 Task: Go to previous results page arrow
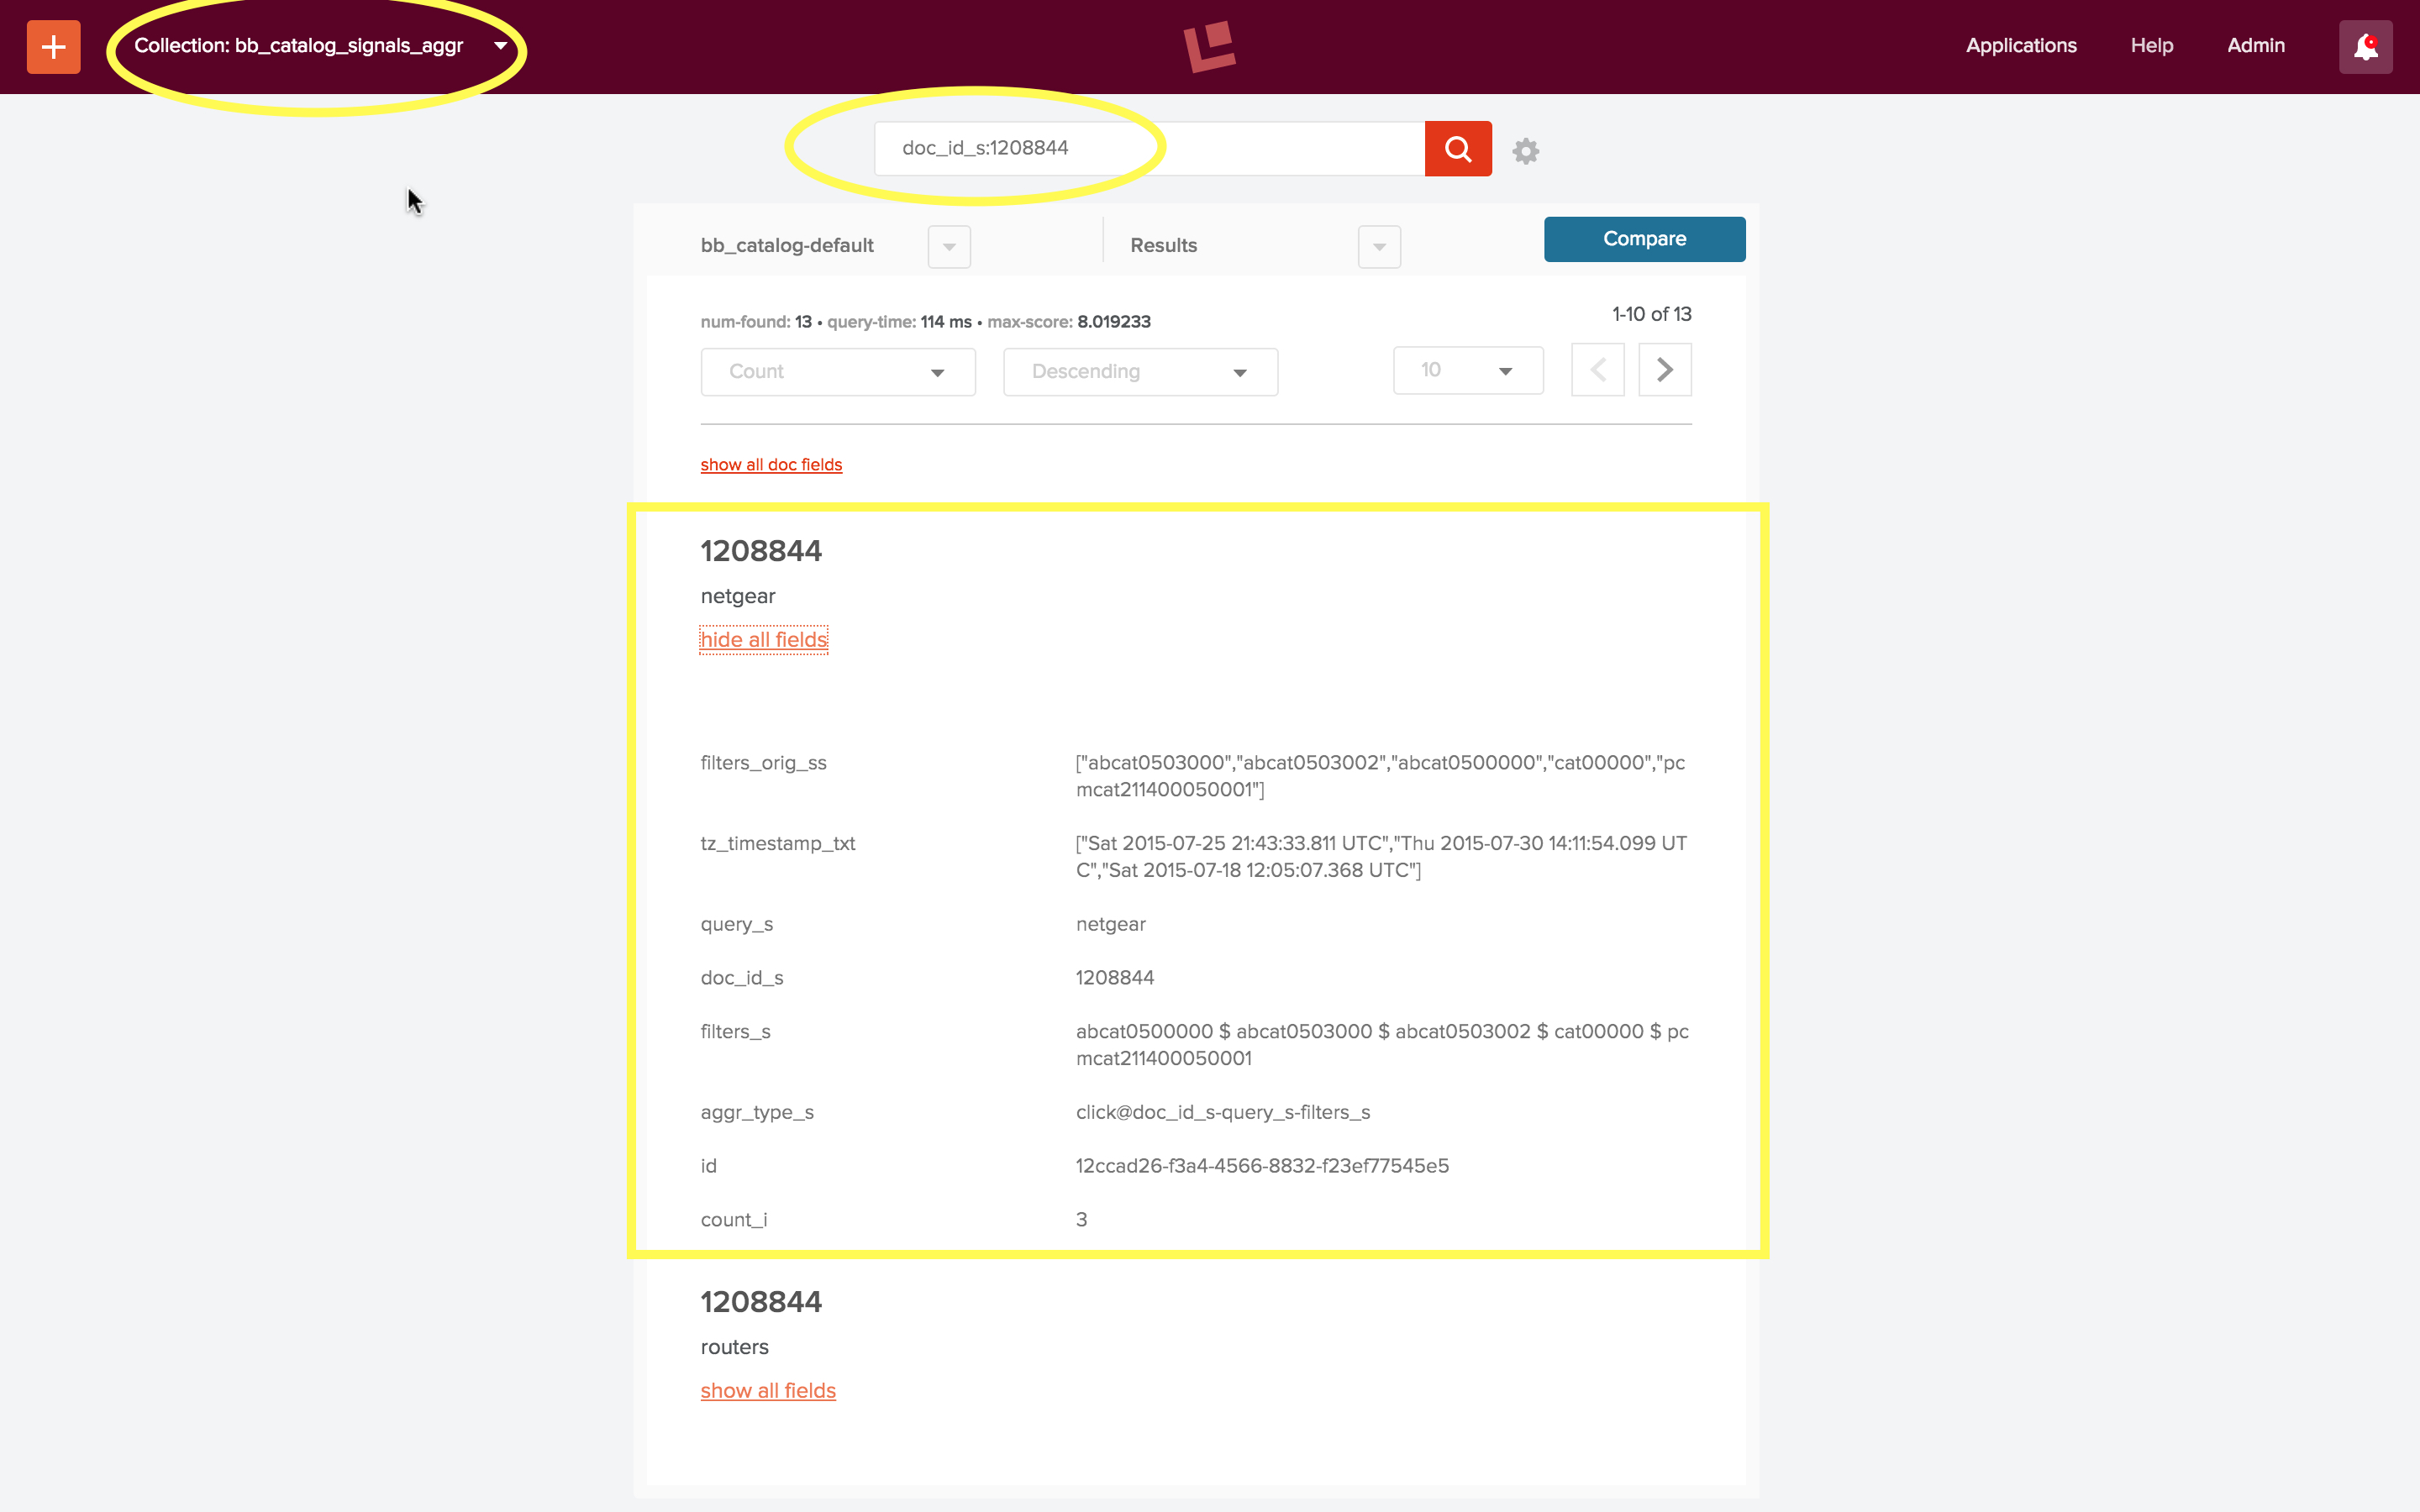(1597, 370)
